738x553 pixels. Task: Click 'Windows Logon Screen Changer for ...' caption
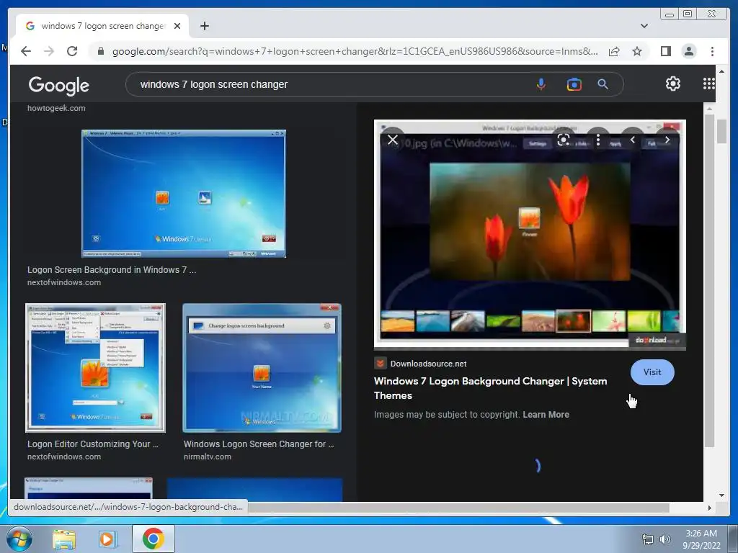pyautogui.click(x=259, y=444)
